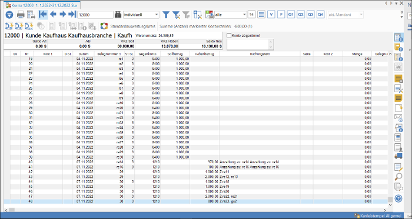Click the yellow note with X sidebar icon
Screen dimensions: 412x219
pos(398,79)
